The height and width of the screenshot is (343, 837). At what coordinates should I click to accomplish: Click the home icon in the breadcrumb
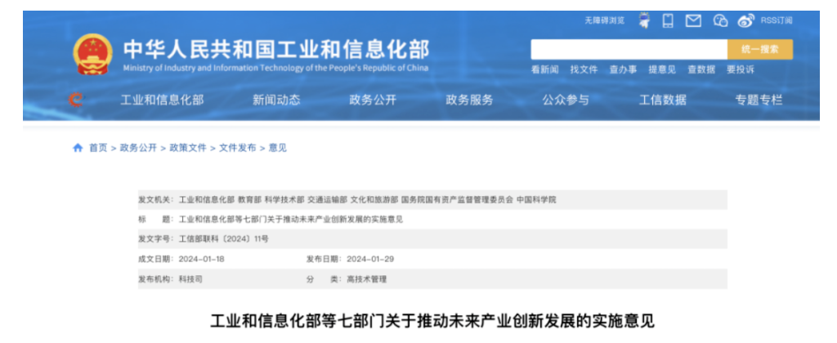[78, 148]
